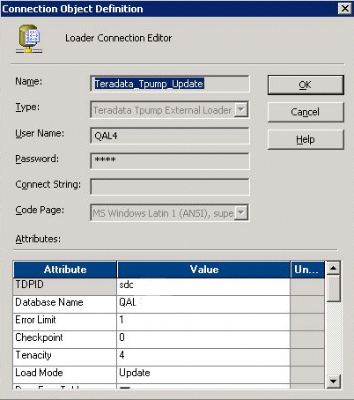354x400 pixels.
Task: Select the Load Mode attribute label
Action: (65, 374)
